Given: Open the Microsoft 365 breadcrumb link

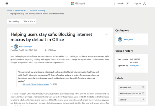Looking at the screenshot, I should (x=21, y=11).
